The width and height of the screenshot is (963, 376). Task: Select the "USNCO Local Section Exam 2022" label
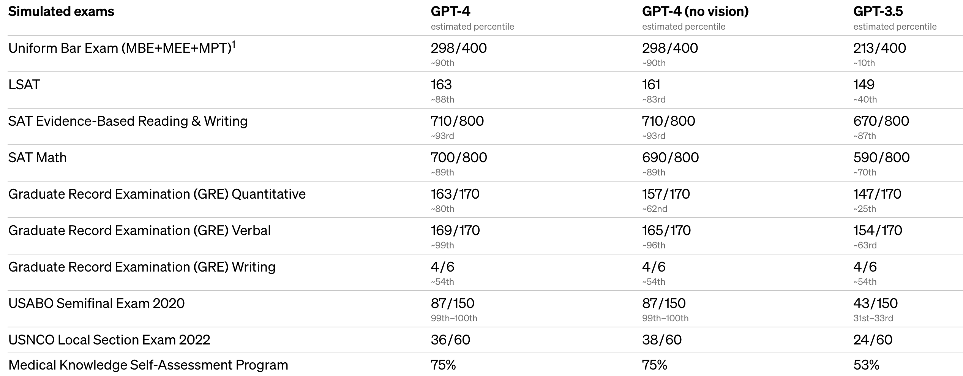[109, 340]
